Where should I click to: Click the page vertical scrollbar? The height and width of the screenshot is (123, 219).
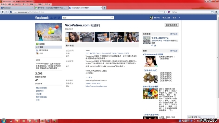click(218, 57)
